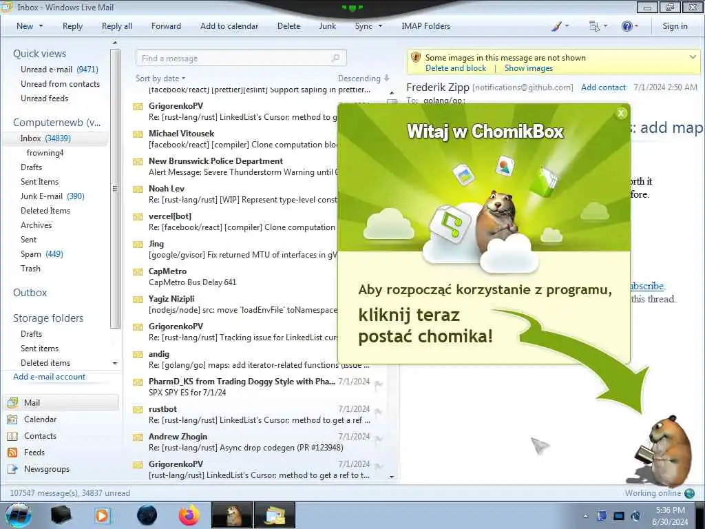
Task: Collapse the Quick views group
Action: coord(39,54)
